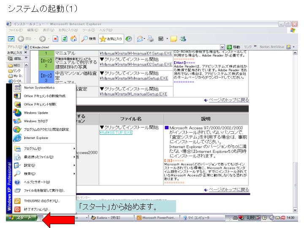The image size is (304, 228).
Task: Switch to マイ コンピュータ taskbar button
Action: tap(201, 218)
